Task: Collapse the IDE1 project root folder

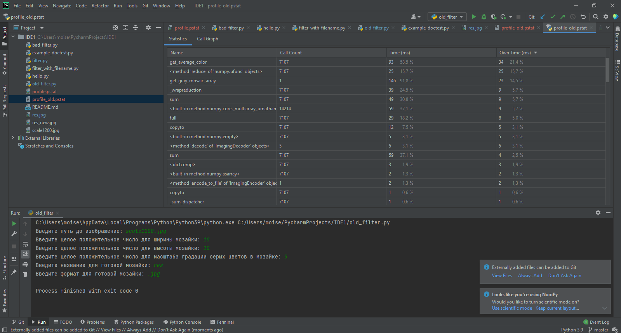Action: click(x=13, y=37)
